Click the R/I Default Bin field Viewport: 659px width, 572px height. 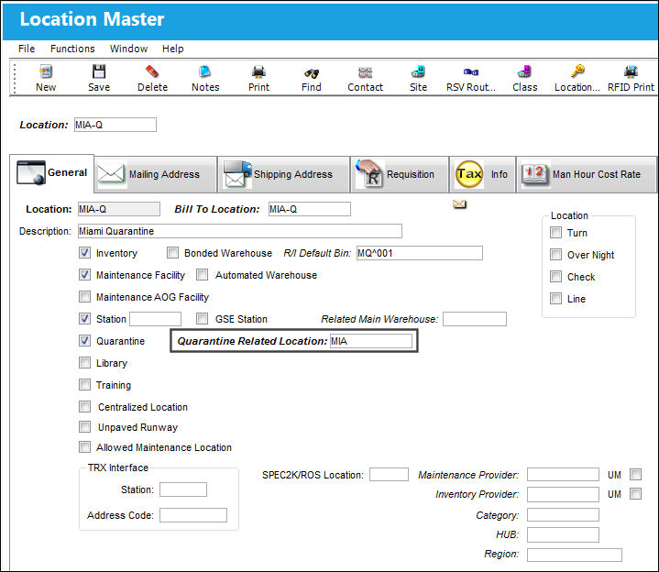click(x=420, y=253)
